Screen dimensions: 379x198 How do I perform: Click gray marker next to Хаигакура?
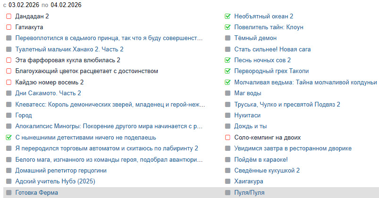pos(227,181)
